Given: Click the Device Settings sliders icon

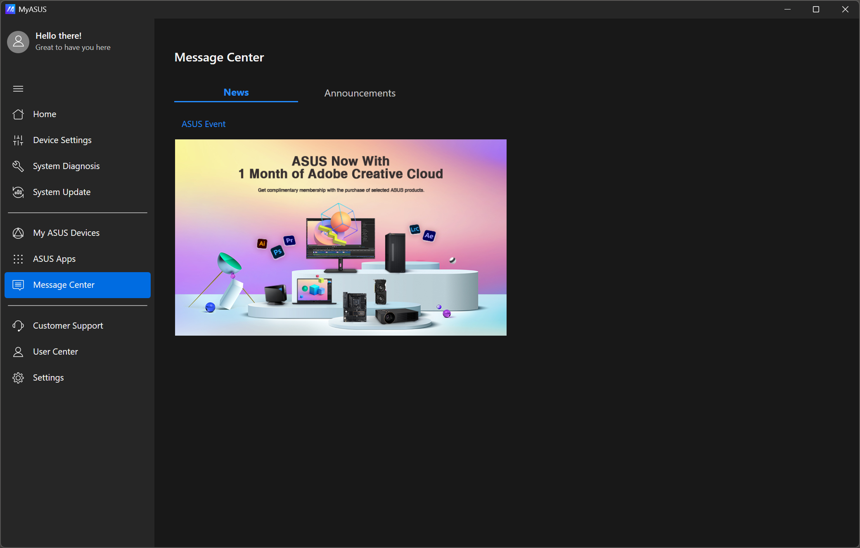Looking at the screenshot, I should [x=18, y=140].
